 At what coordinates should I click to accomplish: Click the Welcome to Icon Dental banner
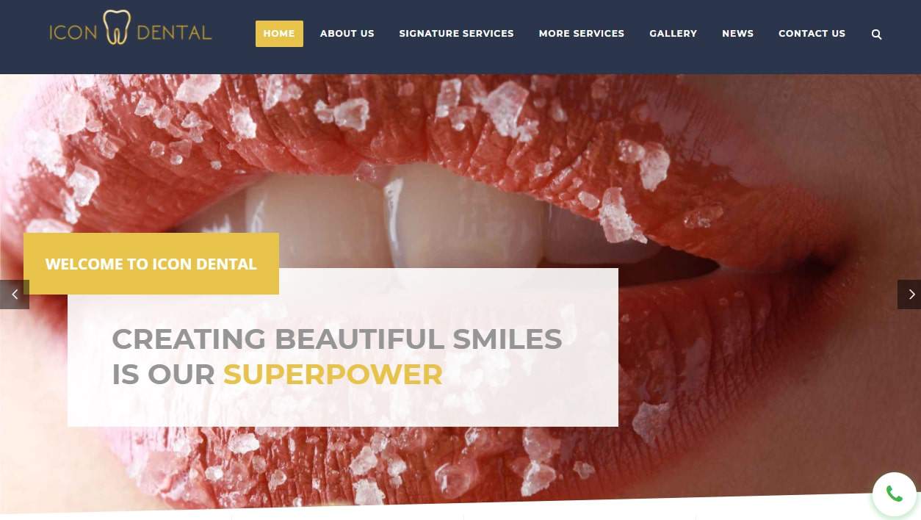[151, 264]
